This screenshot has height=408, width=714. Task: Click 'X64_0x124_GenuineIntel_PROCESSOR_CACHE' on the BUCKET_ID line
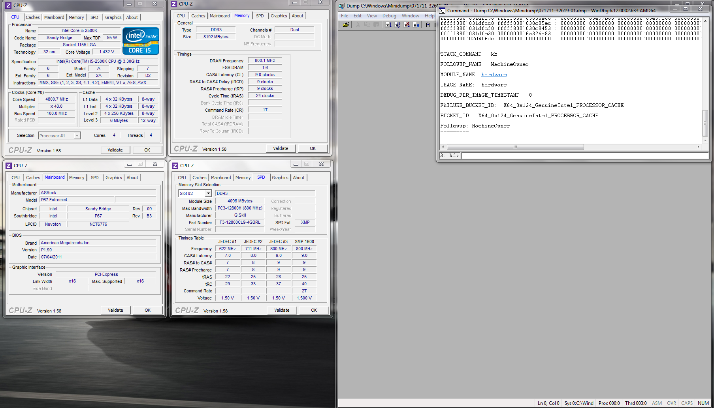tap(538, 116)
